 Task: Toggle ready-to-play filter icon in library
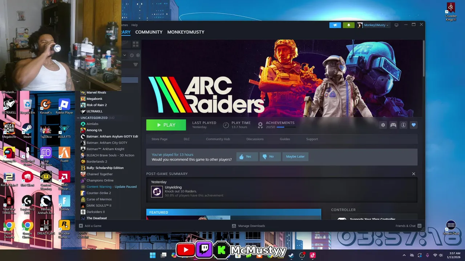pyautogui.click(x=138, y=55)
